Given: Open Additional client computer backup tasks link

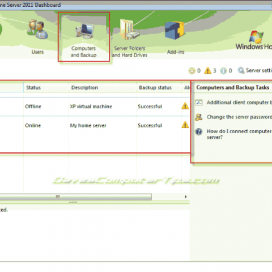Looking at the screenshot, I should click(239, 103).
